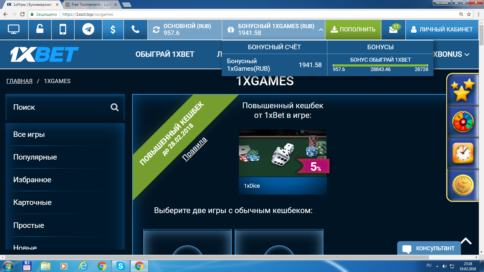
Task: Click the first empty game selection slot
Action: click(188, 242)
